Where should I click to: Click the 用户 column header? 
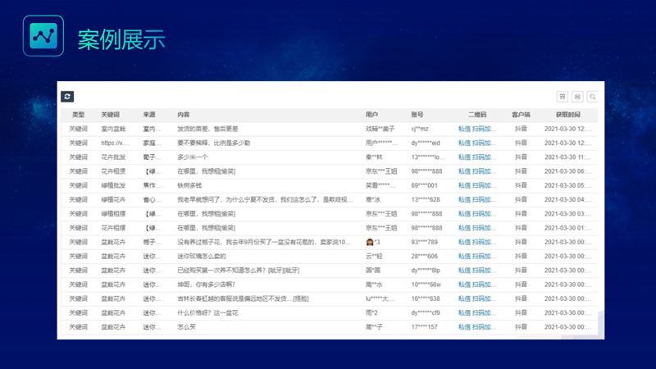point(372,115)
